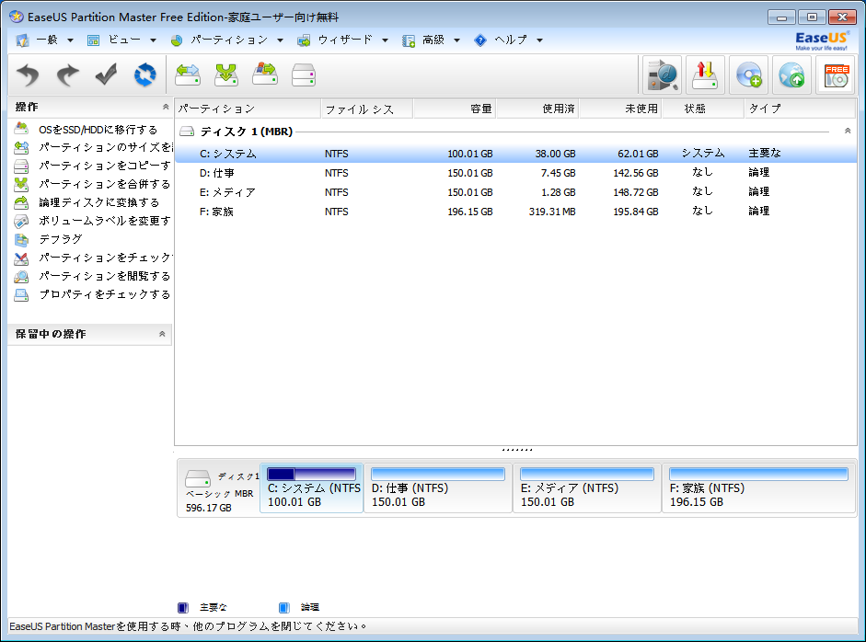The height and width of the screenshot is (642, 866).
Task: Select the E: メディア row in list
Action: pos(516,192)
